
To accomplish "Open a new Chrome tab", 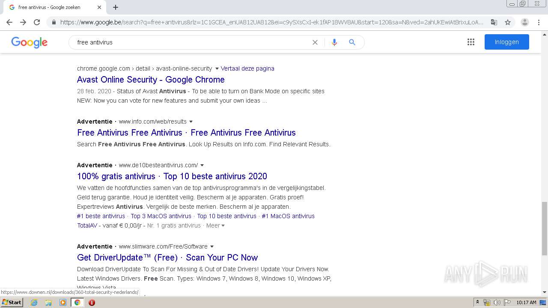I will [x=116, y=7].
